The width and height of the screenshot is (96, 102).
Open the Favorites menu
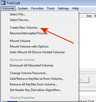tap(37, 8)
